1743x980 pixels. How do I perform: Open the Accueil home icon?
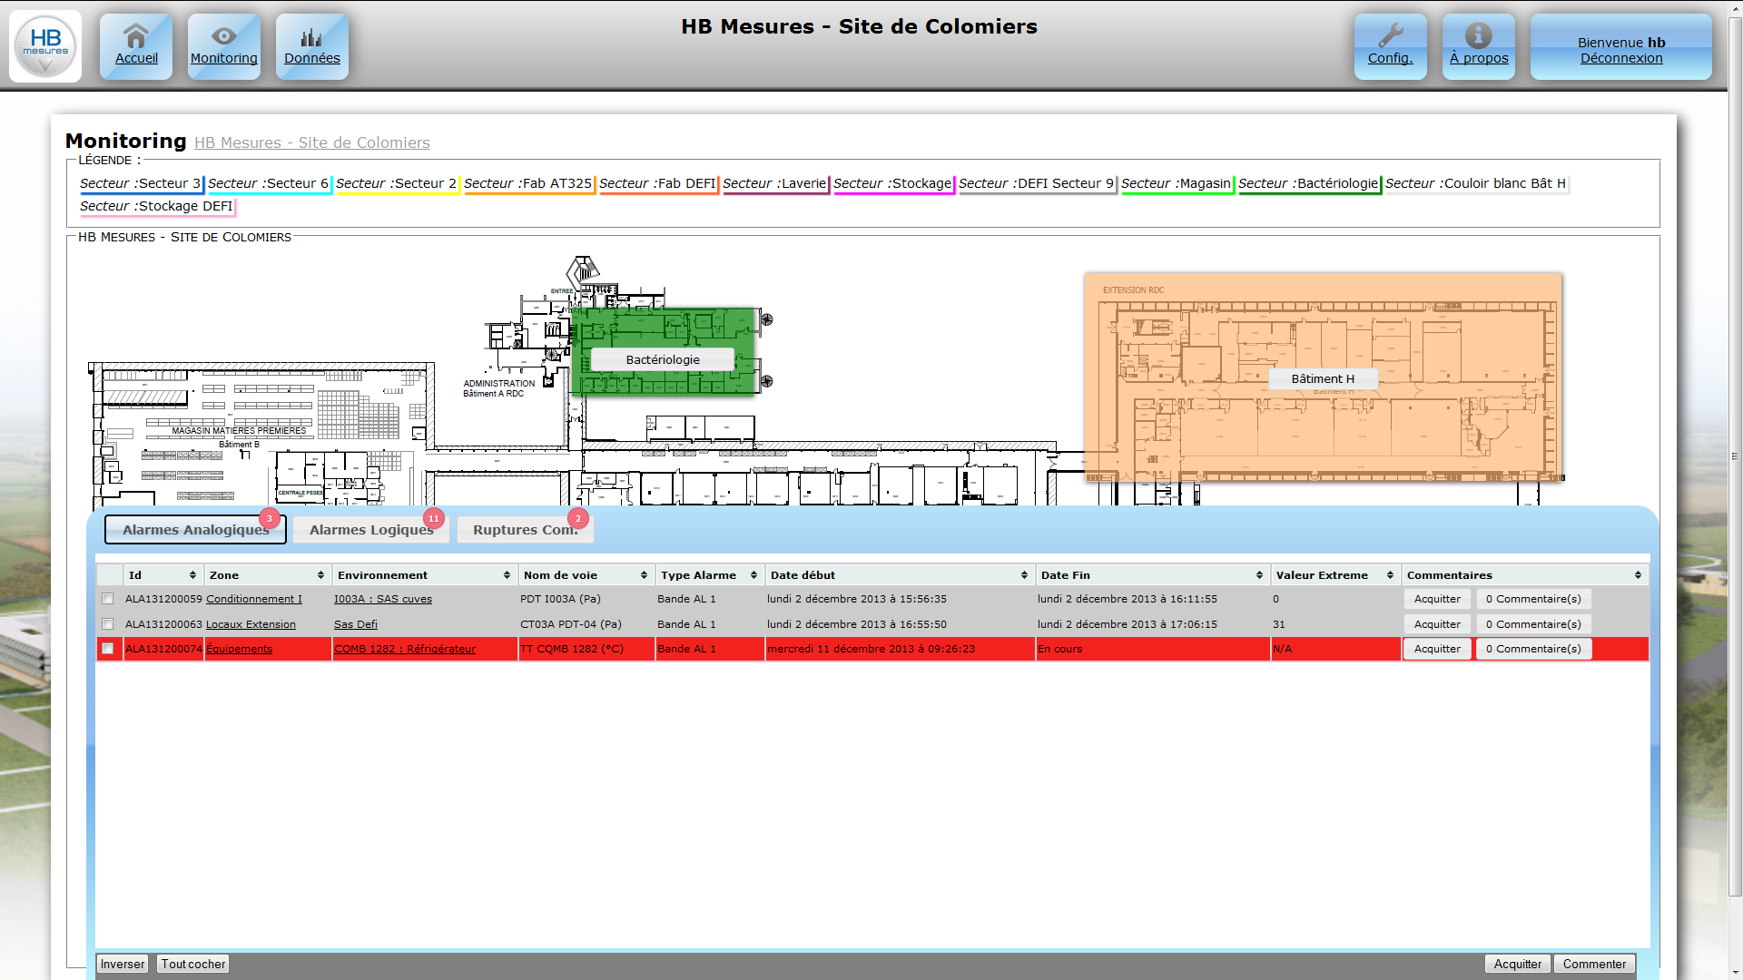click(136, 46)
